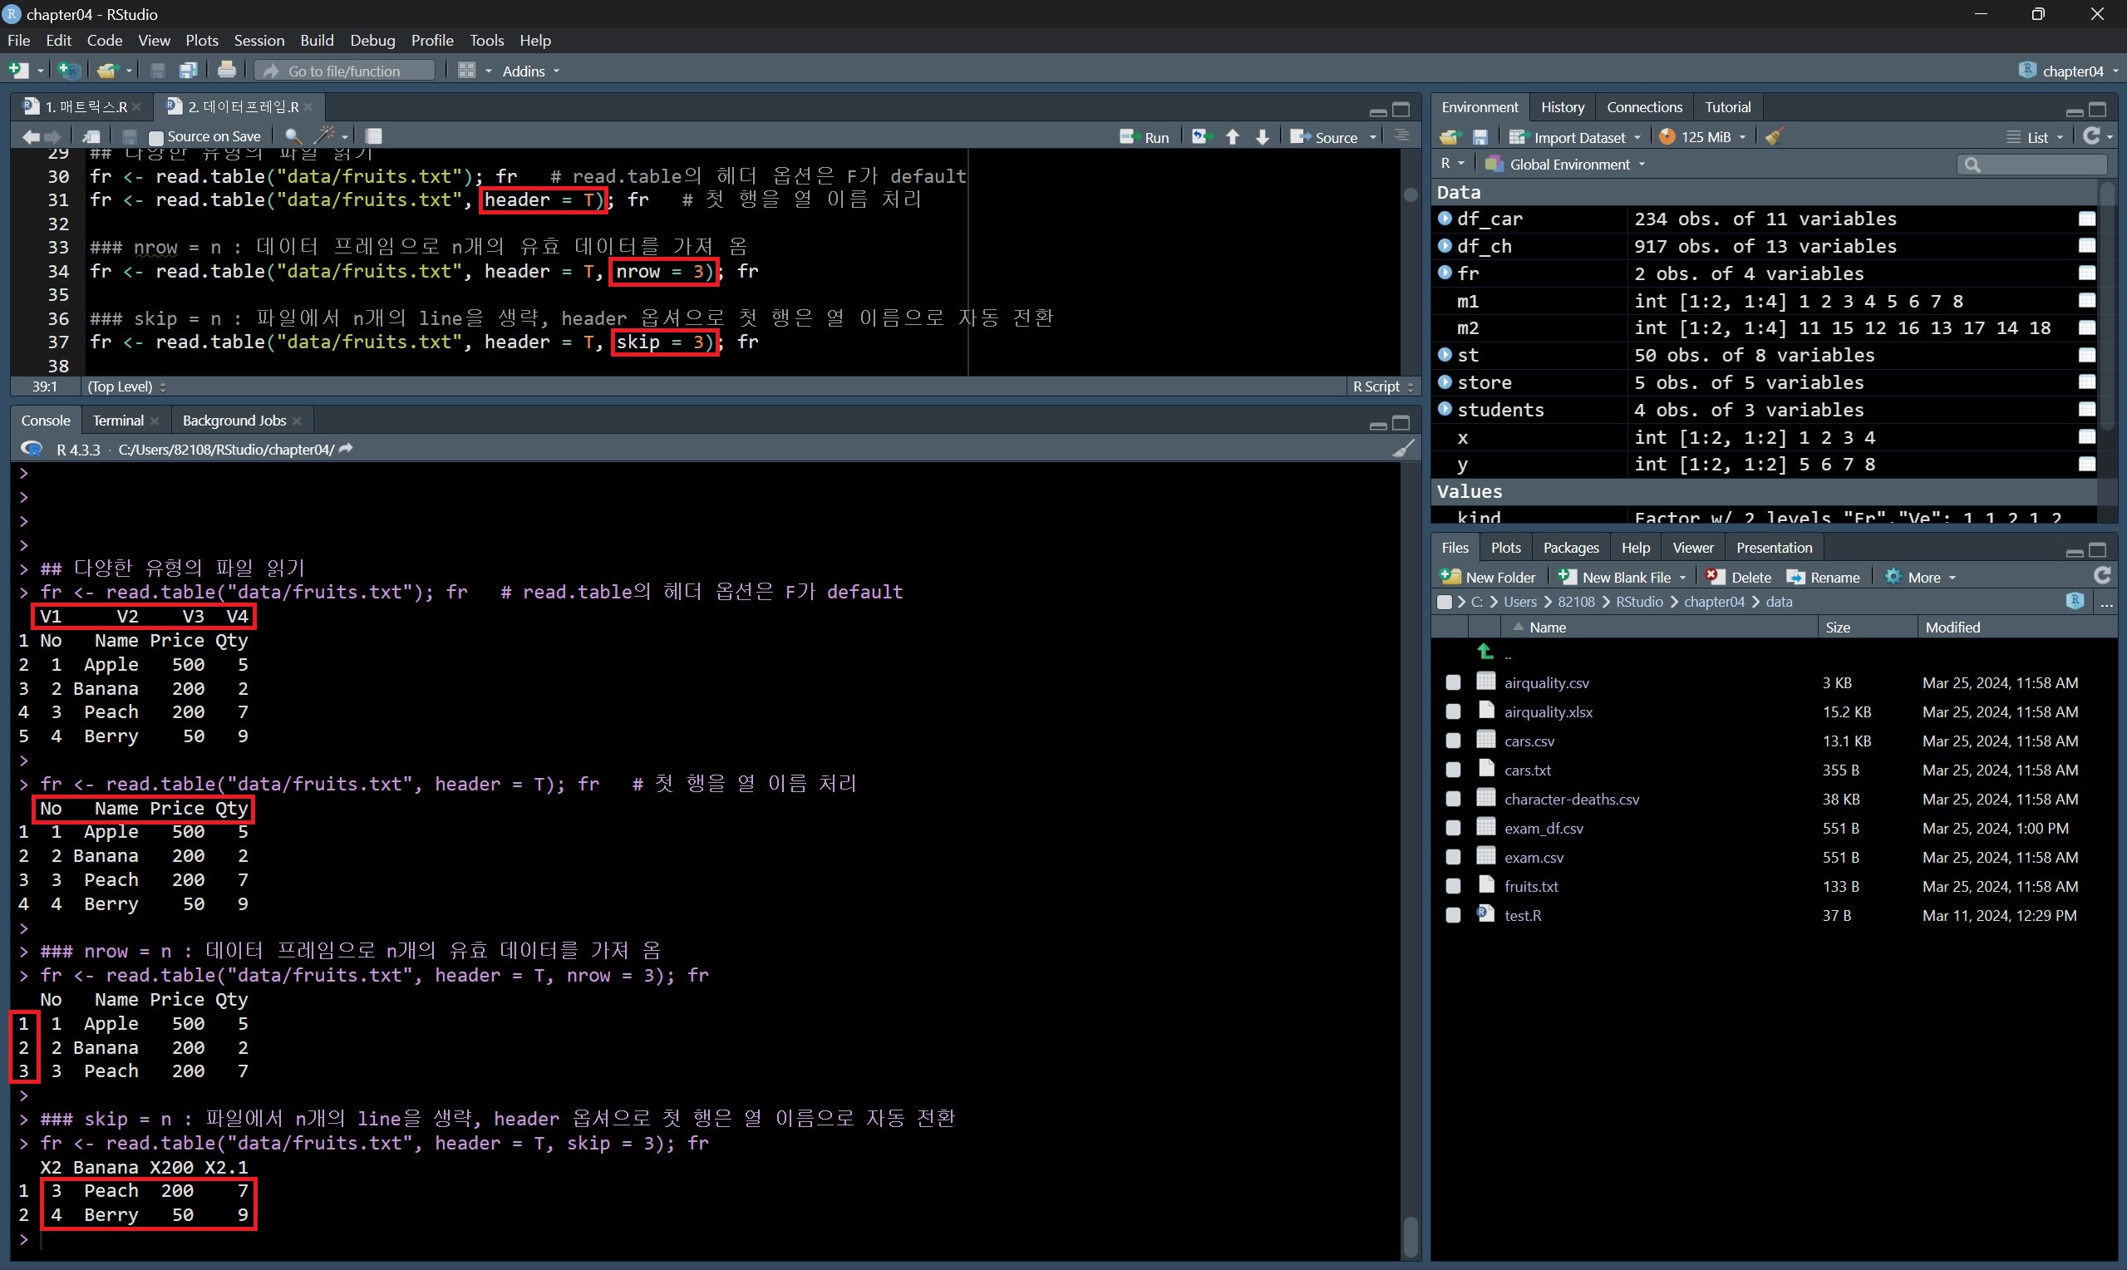Check the fruits.txt file checkbox

pos(1453,887)
